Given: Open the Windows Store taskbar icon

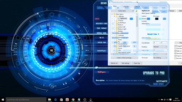Looking at the screenshot, I should point(61,99).
